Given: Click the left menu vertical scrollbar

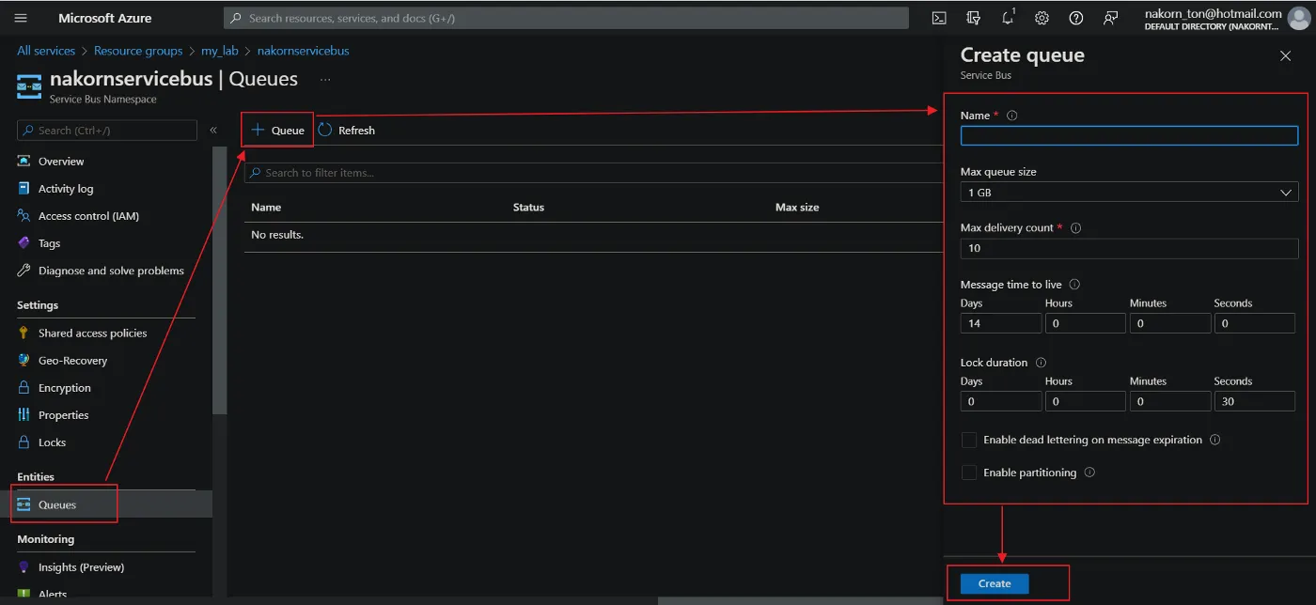Looking at the screenshot, I should tap(220, 280).
